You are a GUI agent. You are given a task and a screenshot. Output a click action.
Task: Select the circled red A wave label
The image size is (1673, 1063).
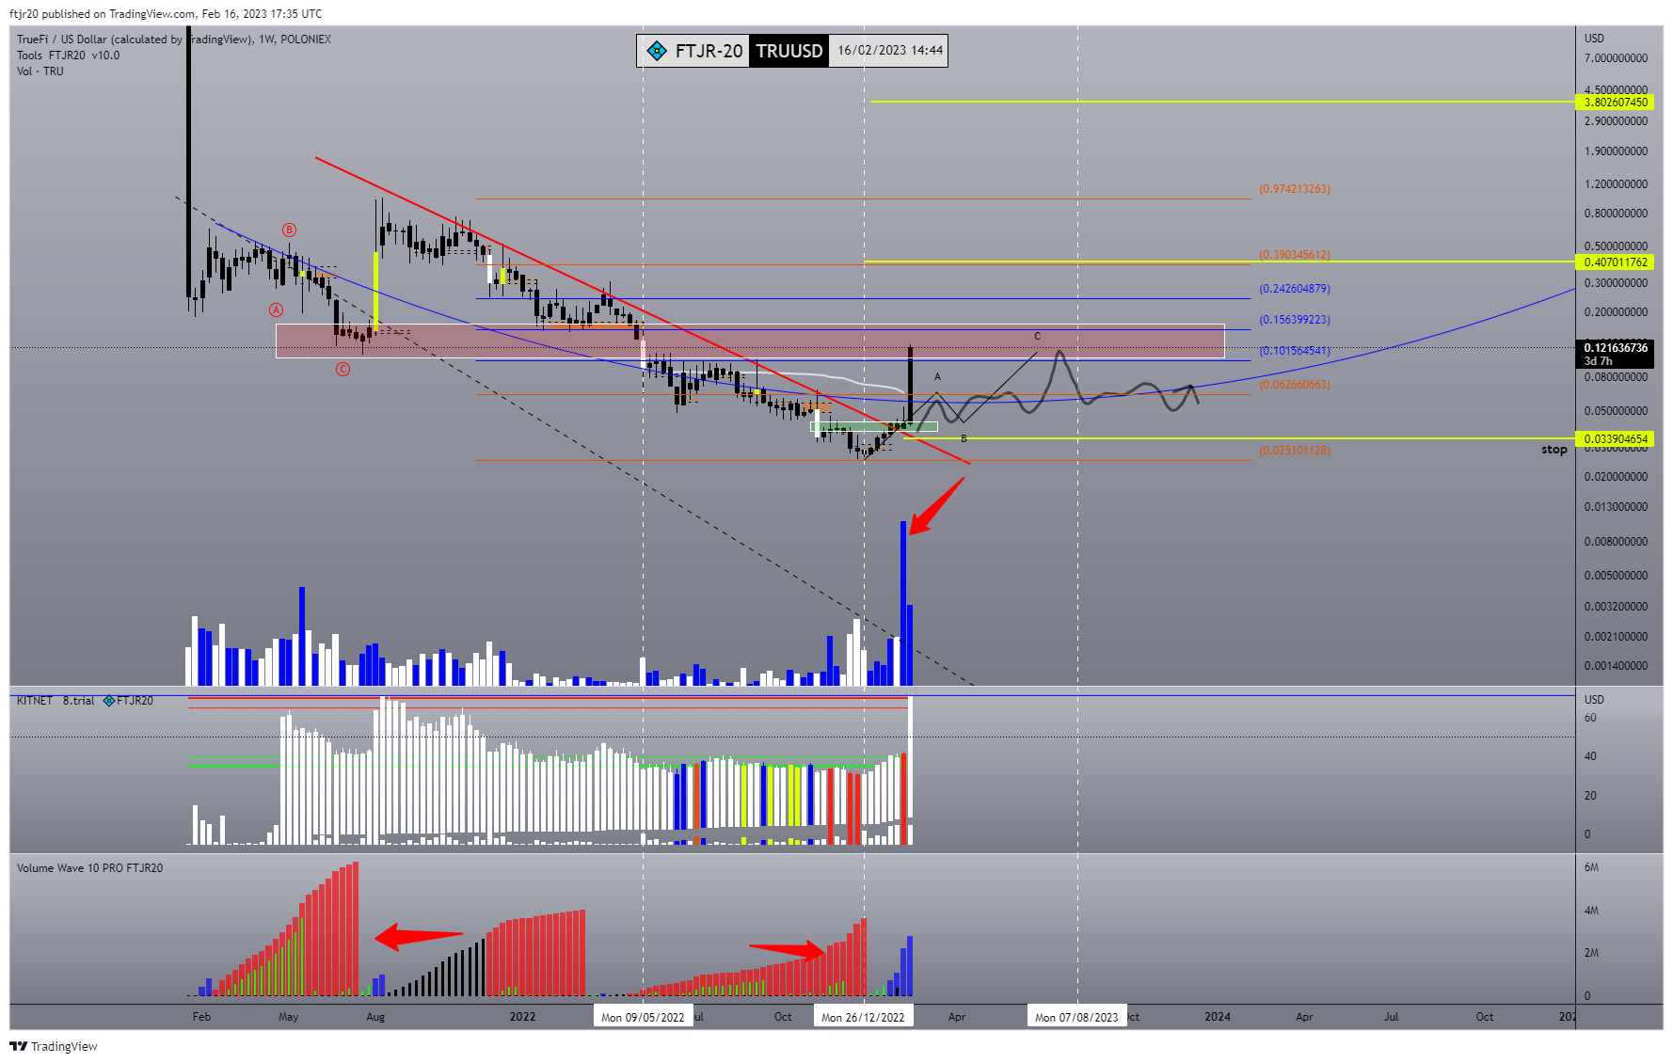tap(276, 309)
